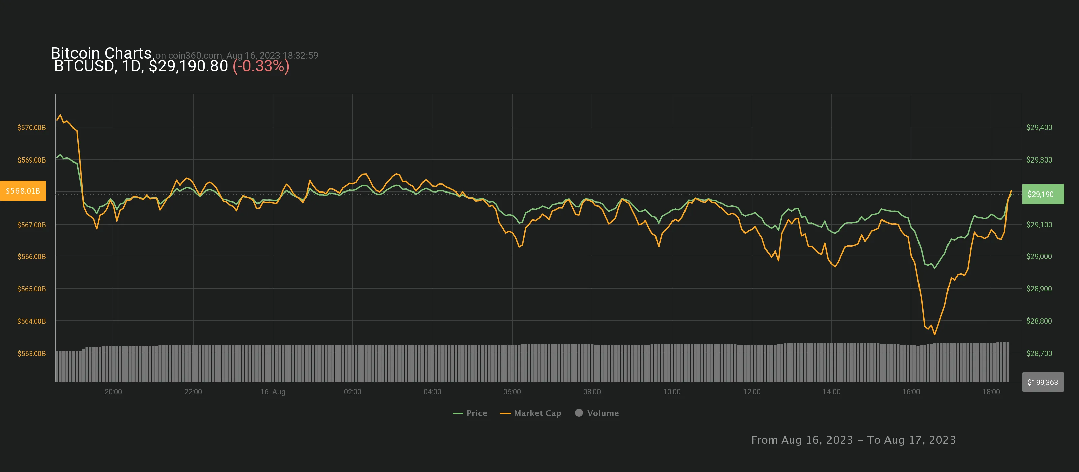Click the $28,900 right axis label
This screenshot has width=1079, height=472.
click(1039, 289)
